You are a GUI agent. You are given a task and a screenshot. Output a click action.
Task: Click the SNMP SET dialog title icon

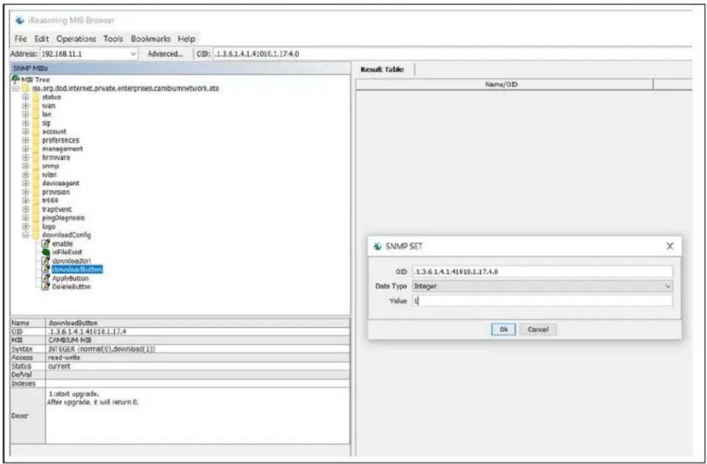378,246
